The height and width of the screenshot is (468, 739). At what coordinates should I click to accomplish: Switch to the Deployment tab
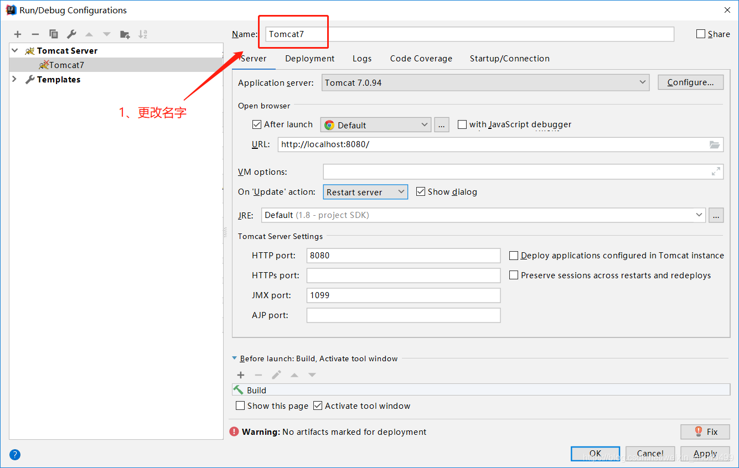310,58
